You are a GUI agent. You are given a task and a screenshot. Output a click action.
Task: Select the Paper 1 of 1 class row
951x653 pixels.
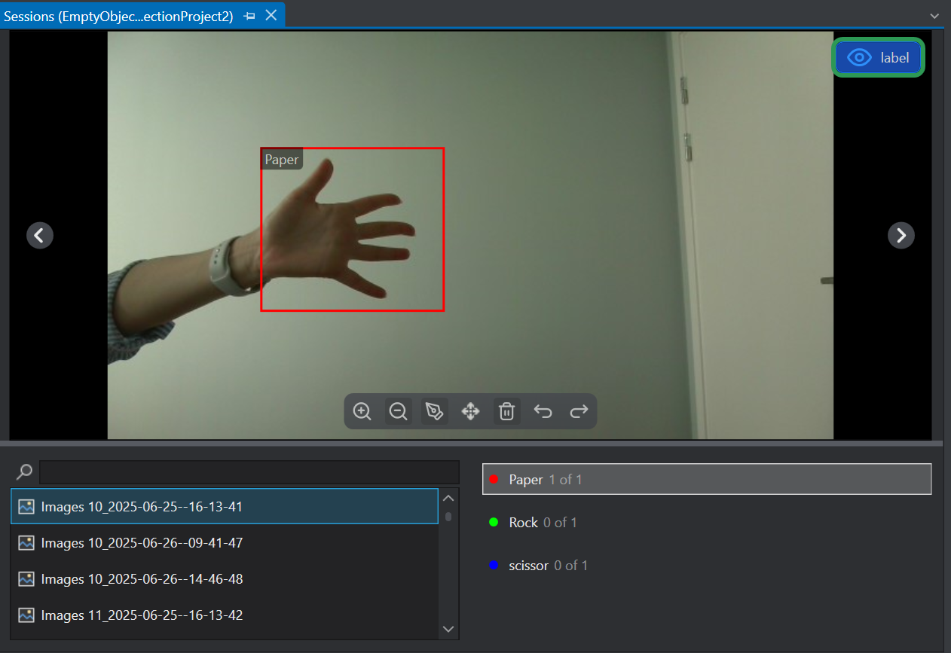click(x=707, y=479)
